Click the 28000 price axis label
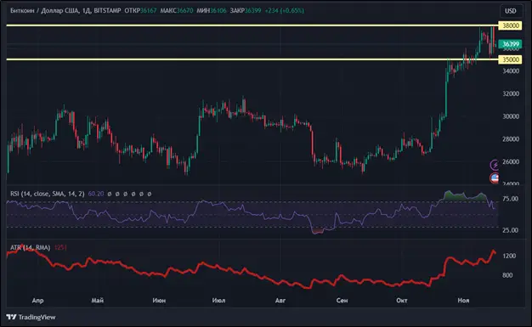 511,139
